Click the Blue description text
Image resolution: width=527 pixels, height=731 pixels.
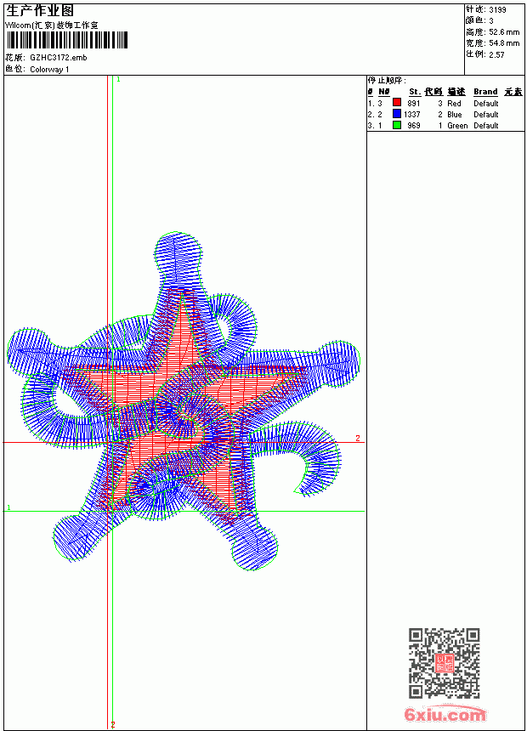click(x=455, y=114)
